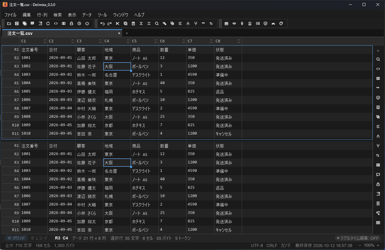Switch to レコード view mode

point(39,238)
